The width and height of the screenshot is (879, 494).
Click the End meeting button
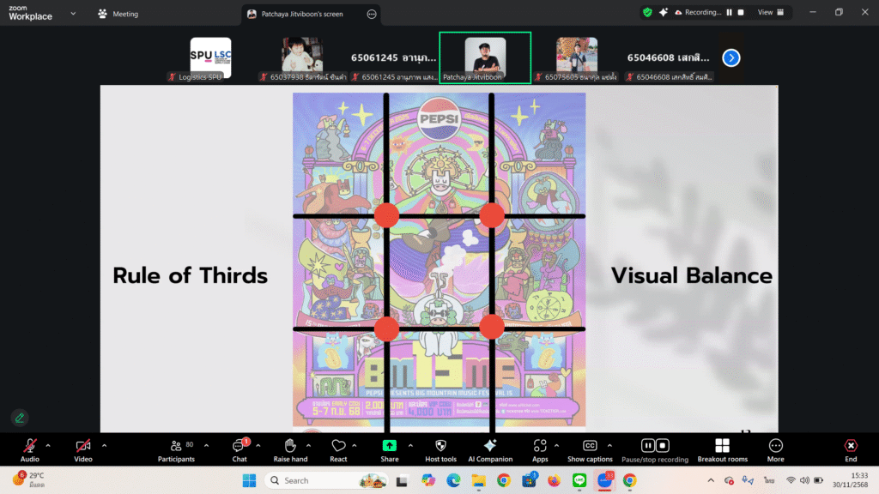[850, 447]
